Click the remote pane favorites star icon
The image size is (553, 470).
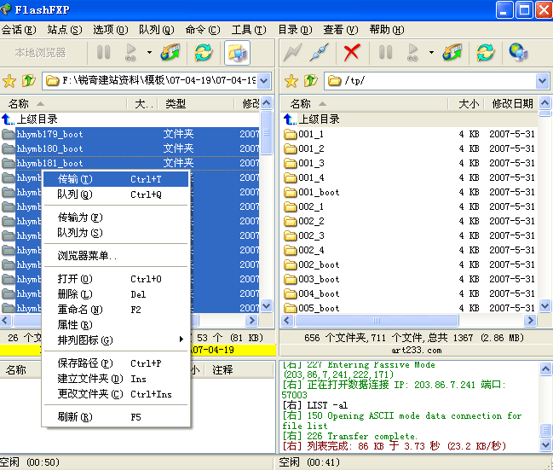click(291, 81)
